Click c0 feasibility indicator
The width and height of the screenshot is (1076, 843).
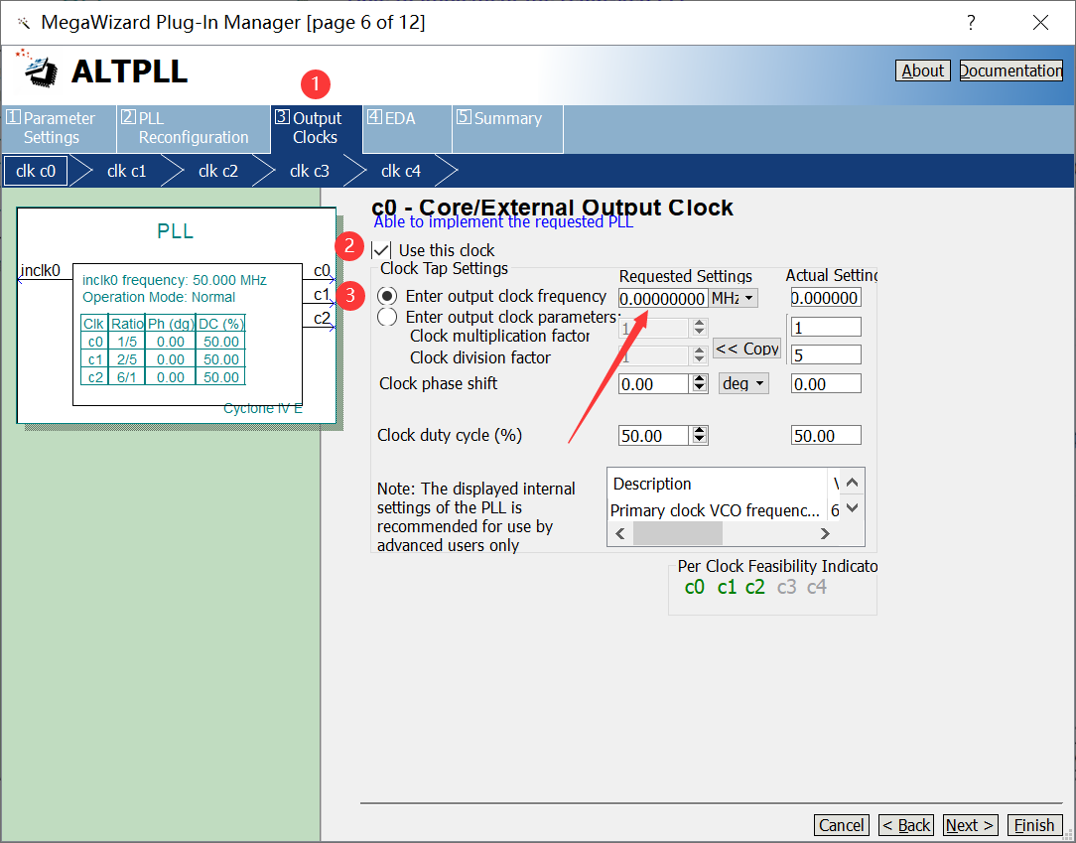pyautogui.click(x=695, y=588)
